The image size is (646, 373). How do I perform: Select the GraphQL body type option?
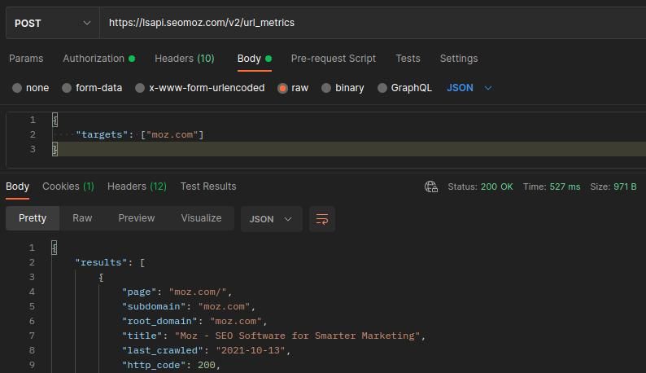(382, 88)
